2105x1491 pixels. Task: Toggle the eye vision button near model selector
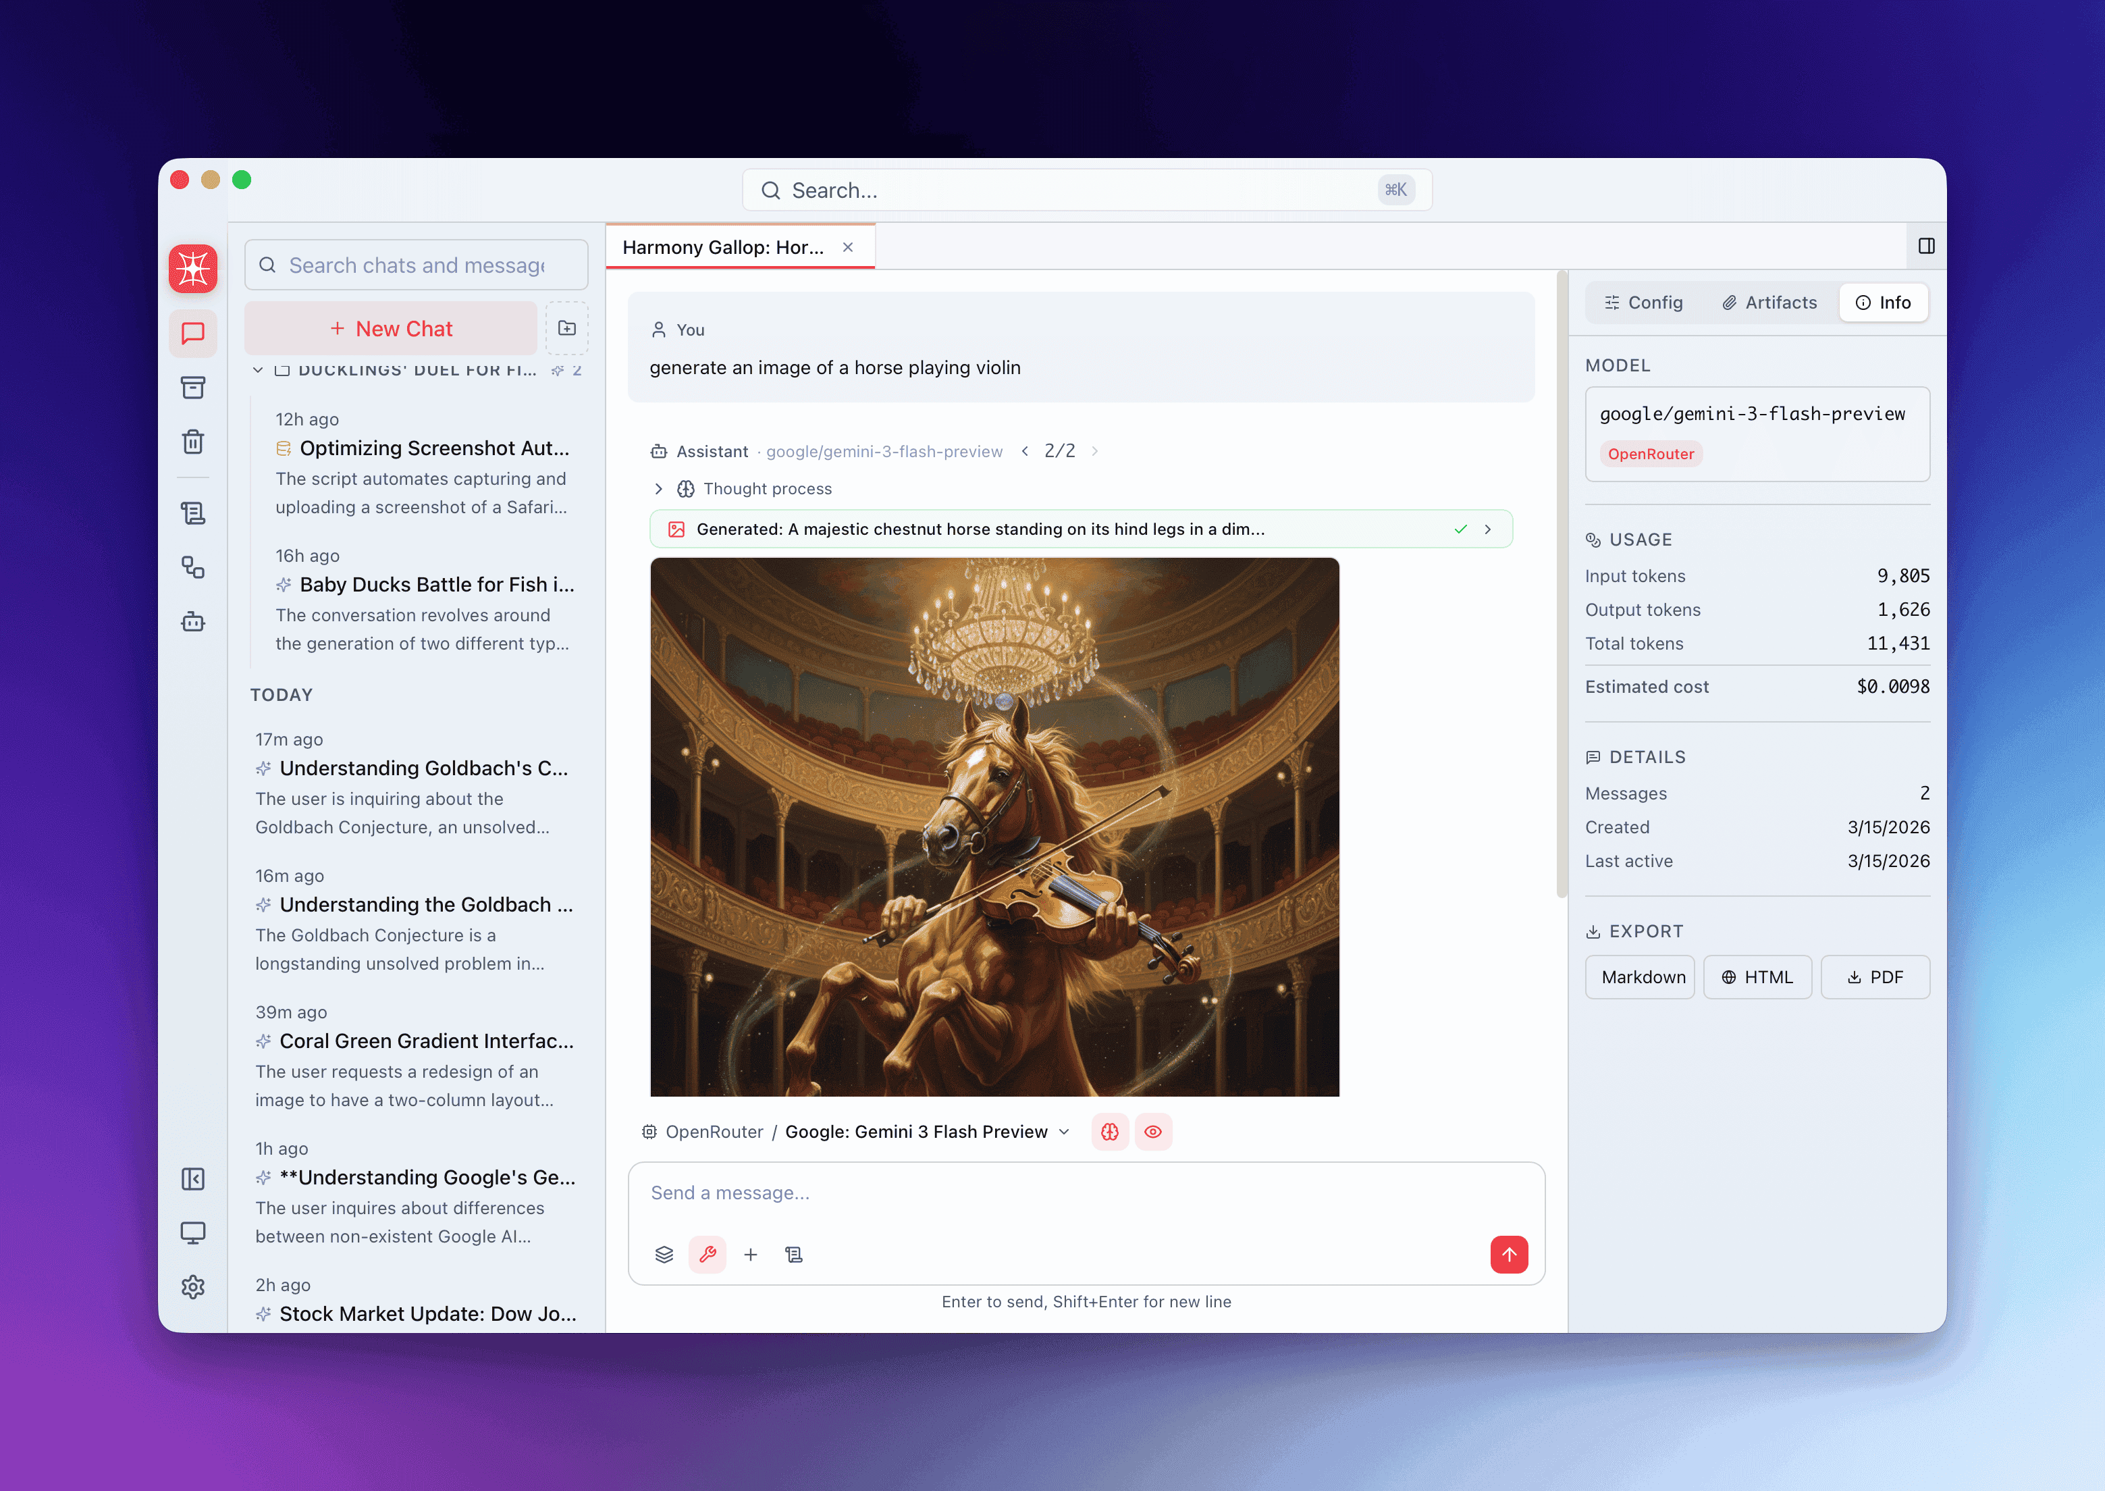pos(1154,1131)
